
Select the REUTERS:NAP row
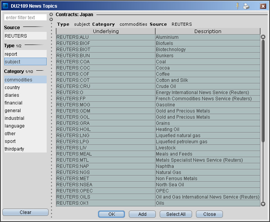pos(158,166)
